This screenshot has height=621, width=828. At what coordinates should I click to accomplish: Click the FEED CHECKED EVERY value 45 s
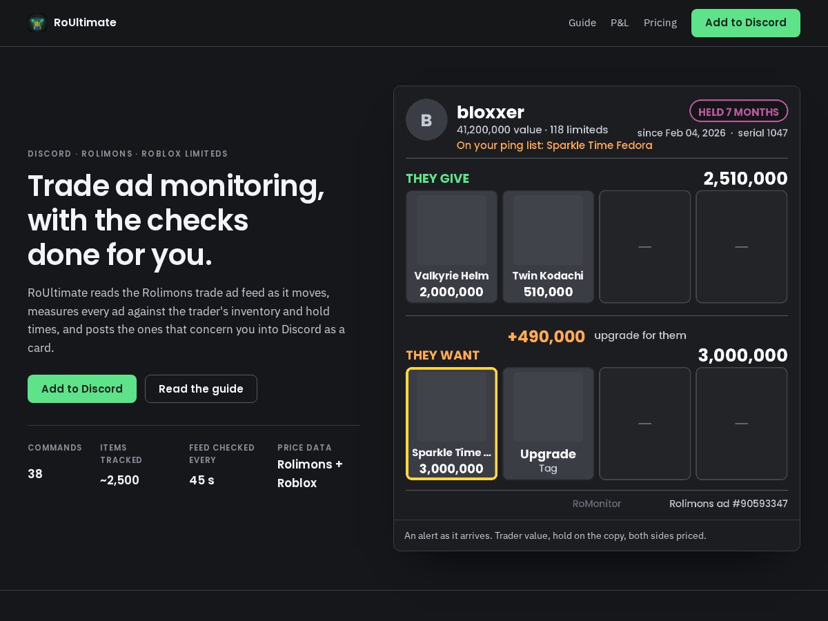point(201,480)
